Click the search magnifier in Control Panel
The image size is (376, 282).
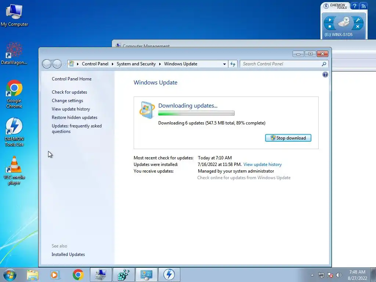324,64
